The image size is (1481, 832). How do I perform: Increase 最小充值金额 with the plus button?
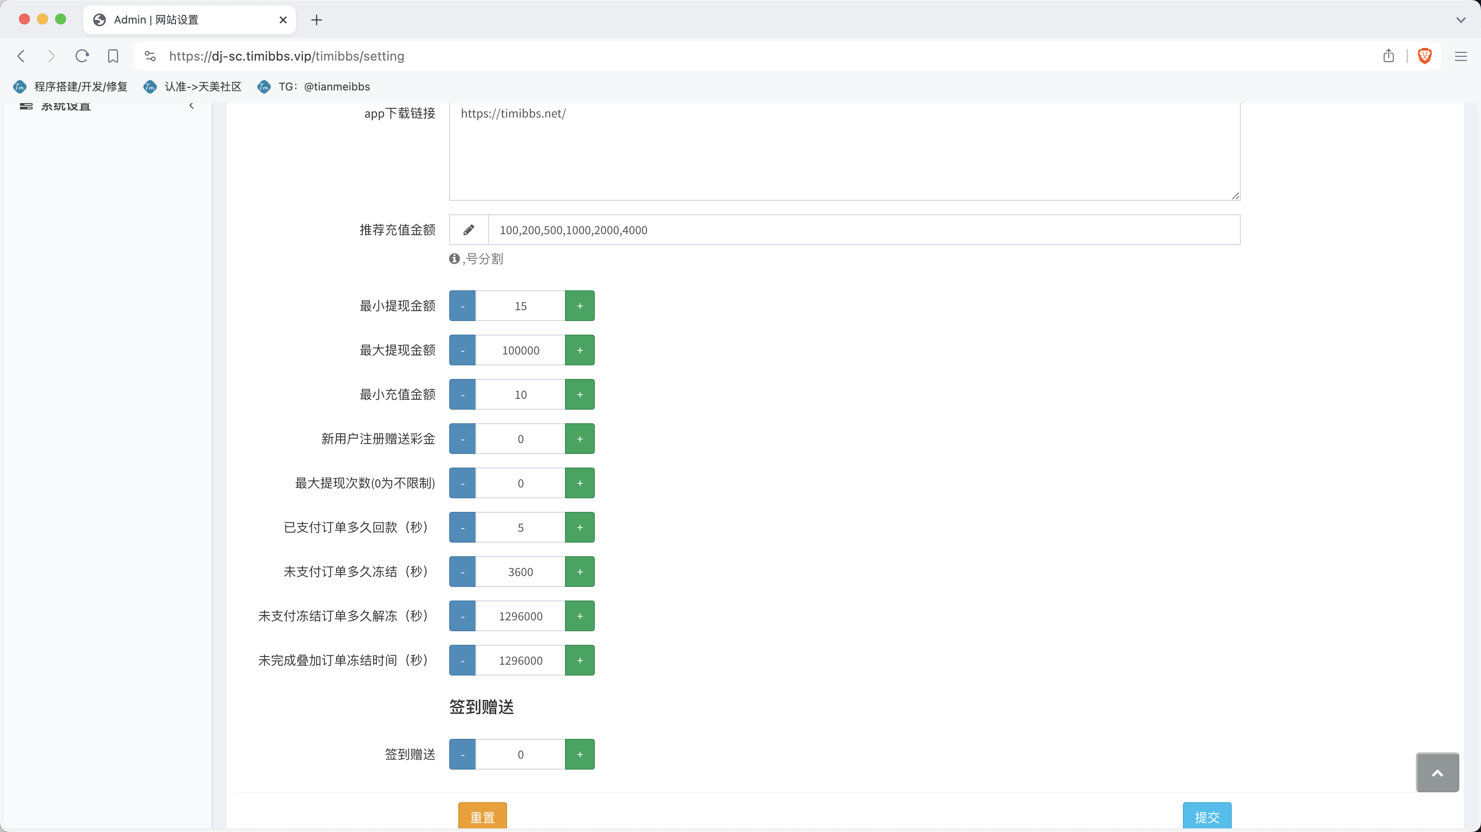click(579, 394)
